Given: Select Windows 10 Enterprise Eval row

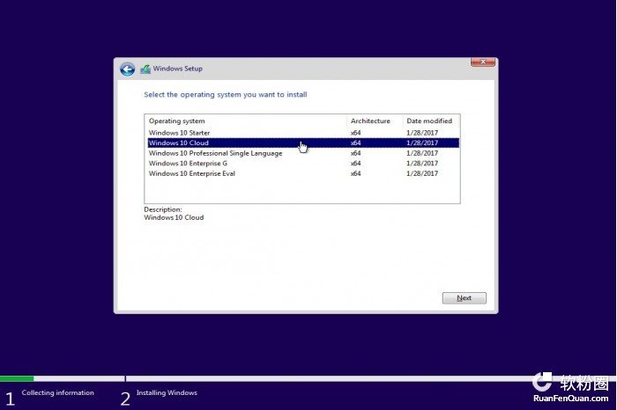Looking at the screenshot, I should [x=303, y=173].
